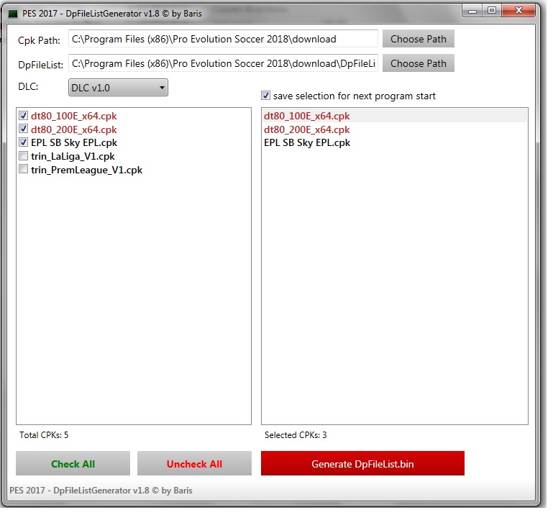
Task: Click the Uncheck All button
Action: 194,463
